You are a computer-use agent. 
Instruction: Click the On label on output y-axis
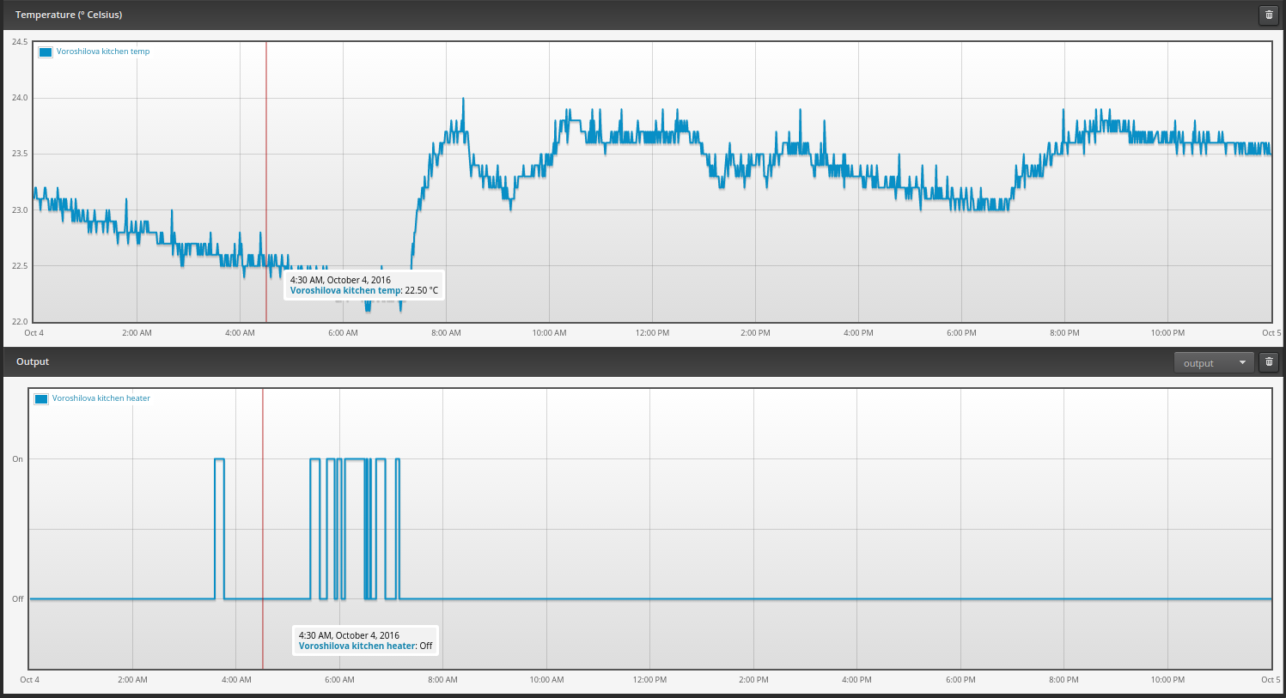point(17,459)
